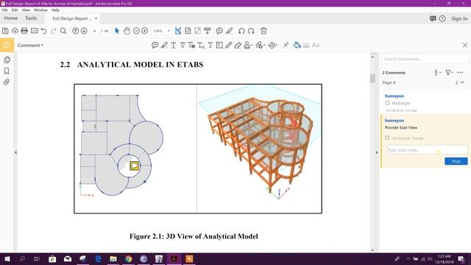Close the Full Design Report tab
The height and width of the screenshot is (265, 471).
pyautogui.click(x=96, y=18)
